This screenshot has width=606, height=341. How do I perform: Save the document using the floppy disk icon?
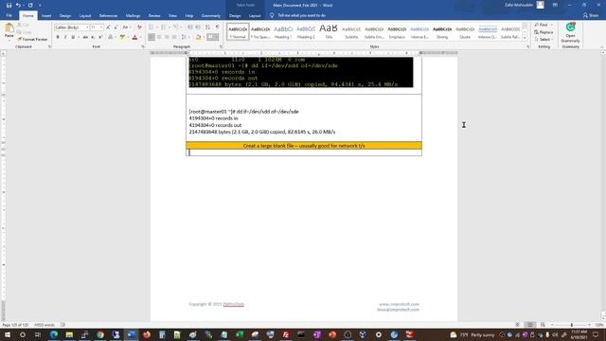pyautogui.click(x=9, y=6)
